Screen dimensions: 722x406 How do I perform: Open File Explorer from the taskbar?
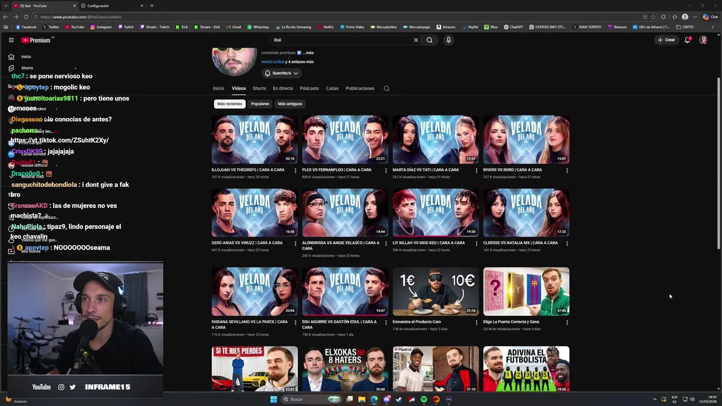362,399
